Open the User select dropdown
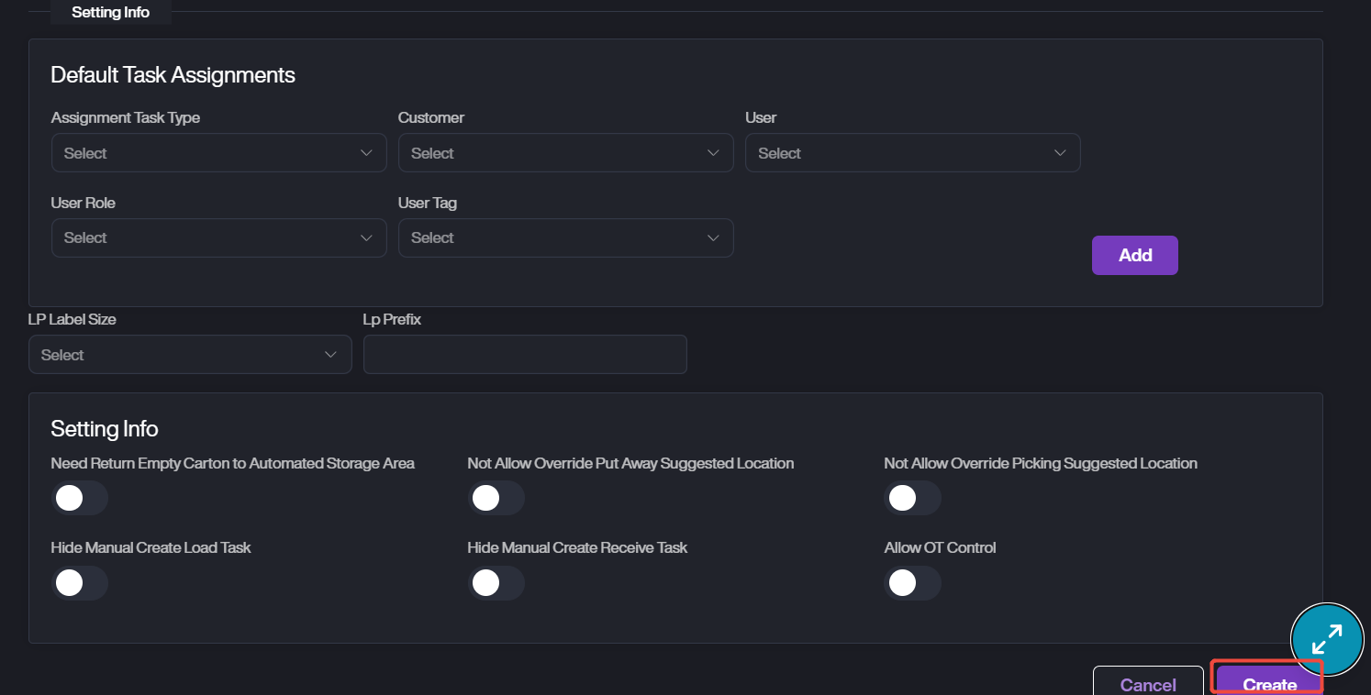 coord(912,153)
